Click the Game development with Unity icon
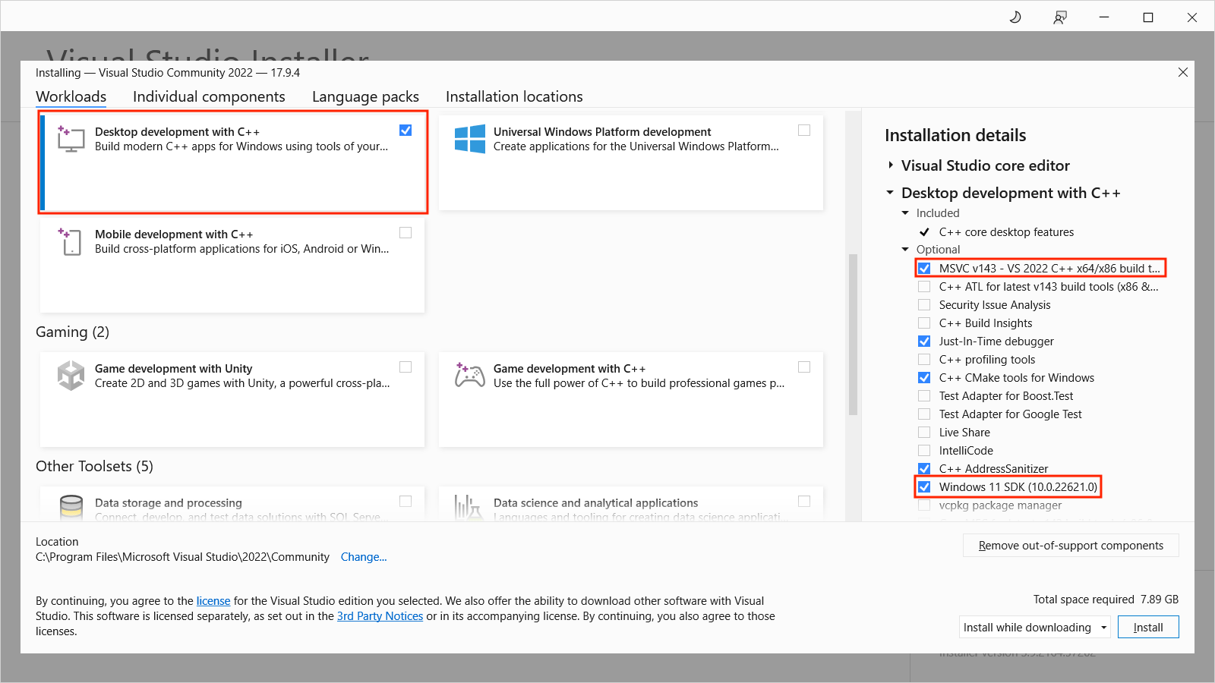 coord(71,375)
